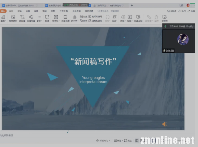The height and width of the screenshot is (147, 198).
Task: Click the 协作 collaborate button
Action: click(x=182, y=11)
